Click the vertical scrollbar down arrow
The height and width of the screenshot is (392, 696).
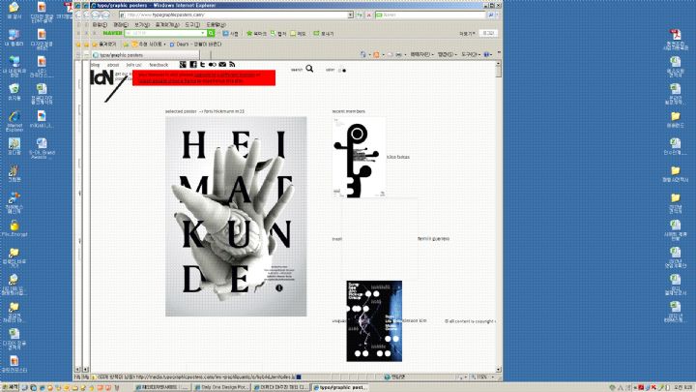click(499, 370)
